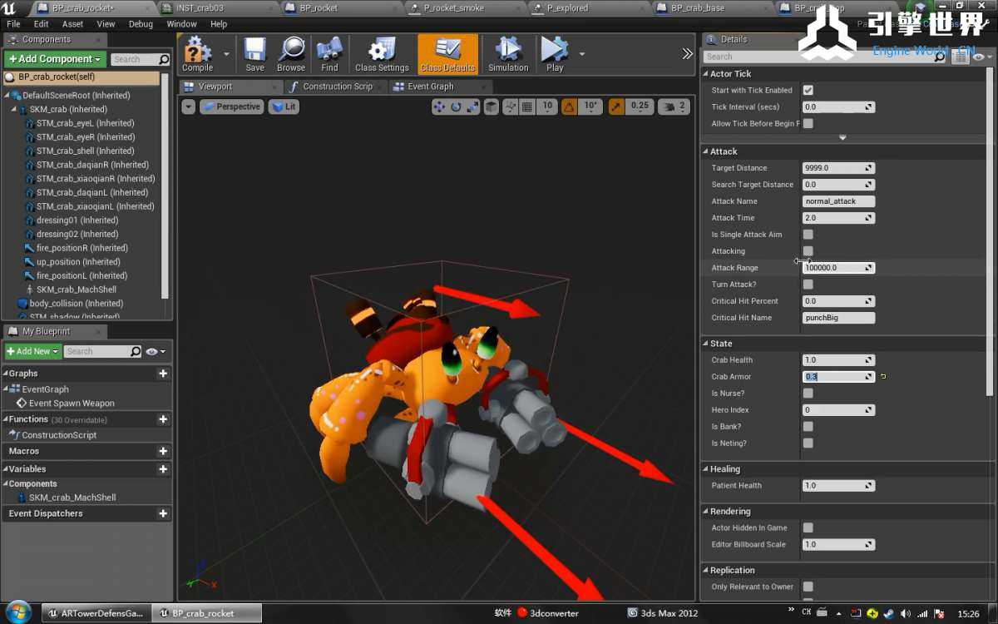Click the Components search magnifier icon
998x624 pixels.
164,59
